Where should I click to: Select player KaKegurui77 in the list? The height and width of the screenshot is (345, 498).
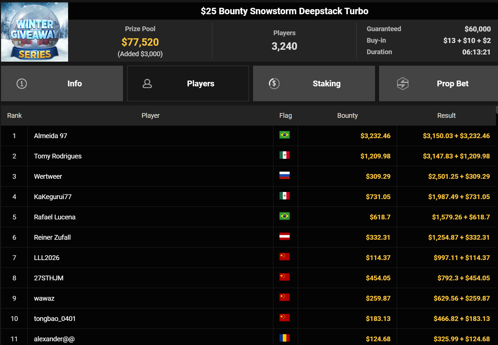[53, 197]
